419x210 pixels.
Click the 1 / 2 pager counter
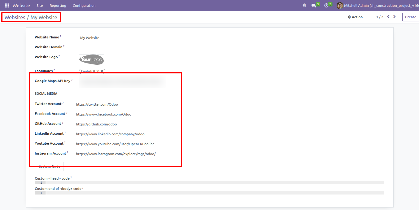(380, 17)
